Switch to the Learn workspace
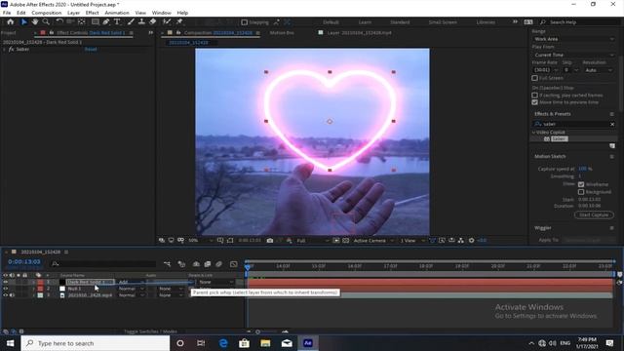This screenshot has height=351, width=624. [365, 22]
